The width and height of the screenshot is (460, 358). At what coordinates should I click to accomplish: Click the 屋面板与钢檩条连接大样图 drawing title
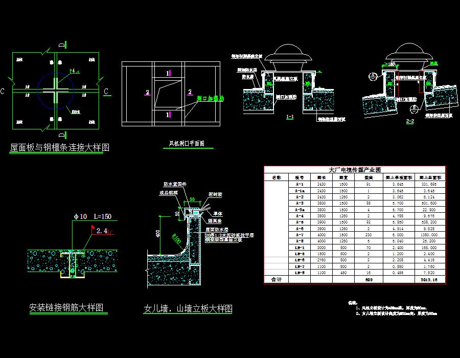coord(60,148)
